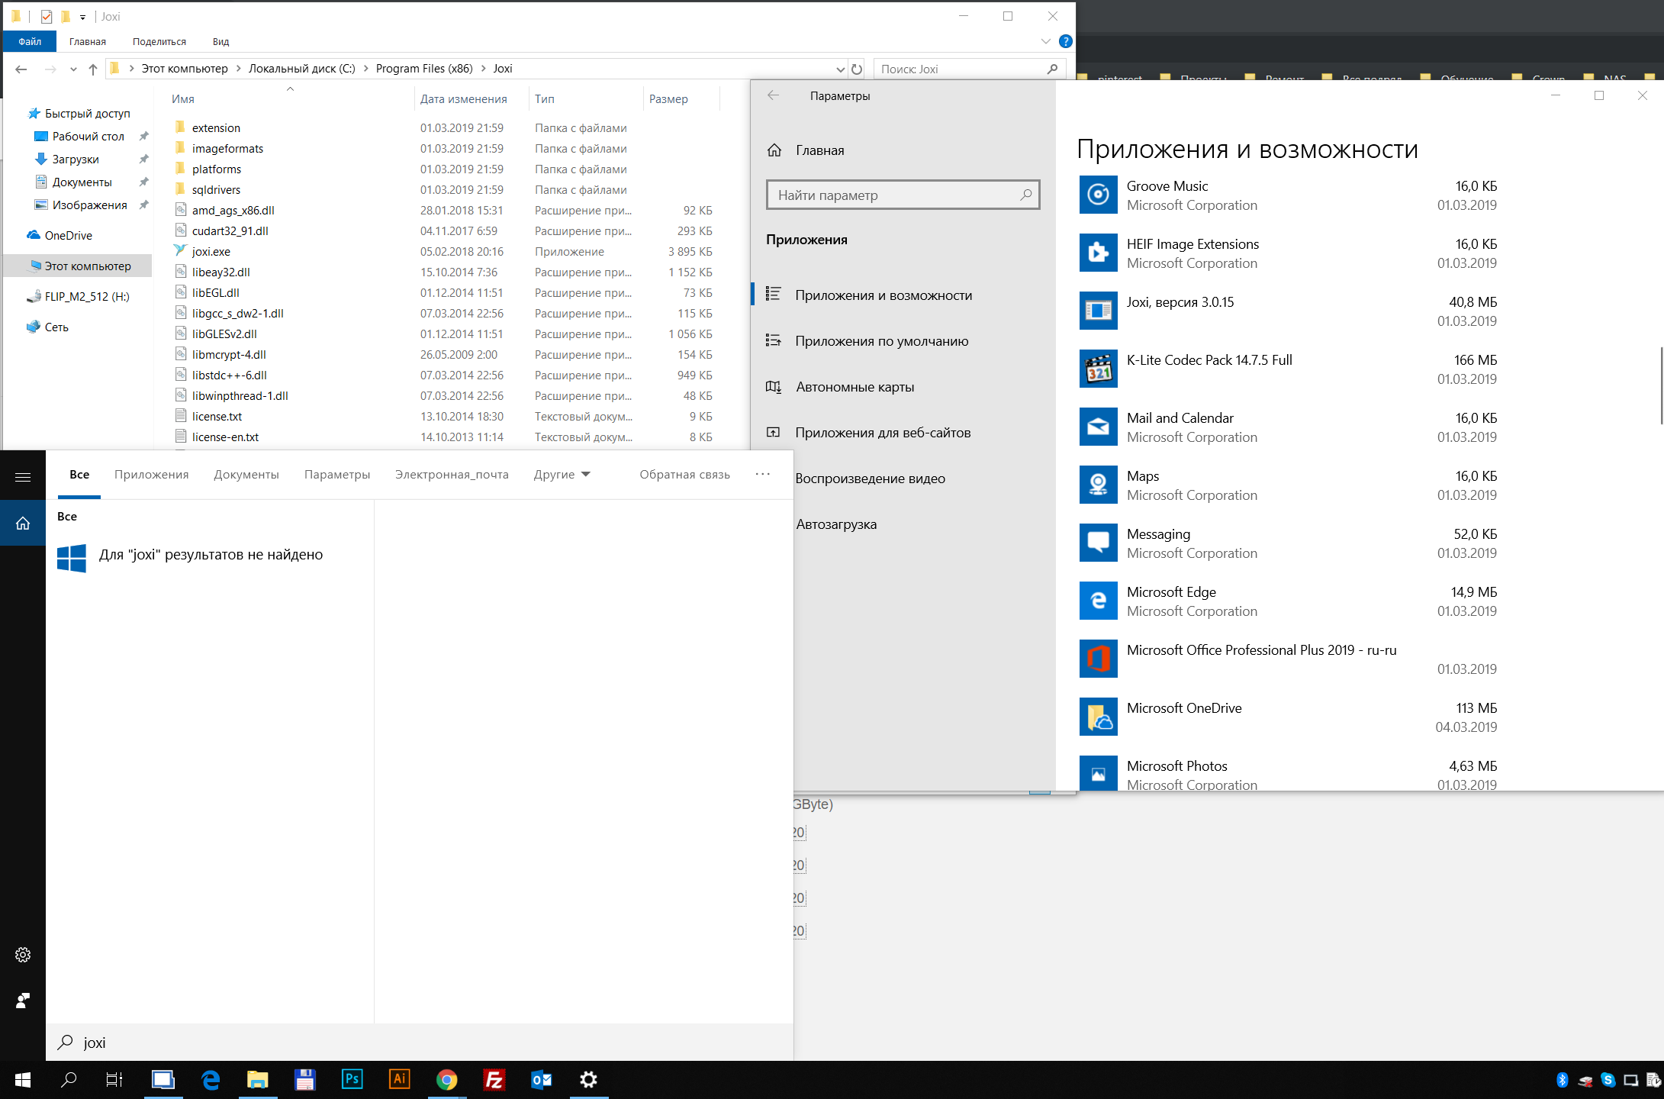Open the hamburger menu in search panel
1664x1099 pixels.
pyautogui.click(x=23, y=477)
